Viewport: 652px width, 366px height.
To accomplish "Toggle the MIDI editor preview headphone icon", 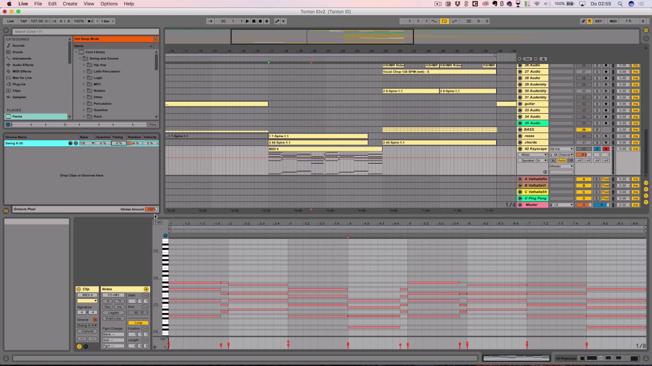I will click(165, 235).
